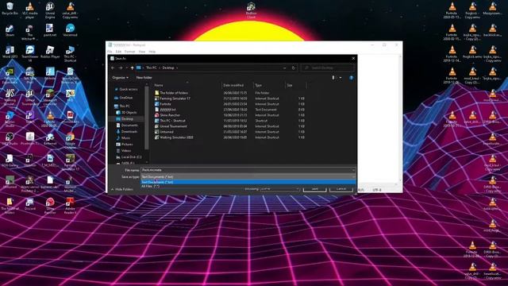
Task: Open the TeamViewer 14 desktop icon
Action: click(30, 53)
